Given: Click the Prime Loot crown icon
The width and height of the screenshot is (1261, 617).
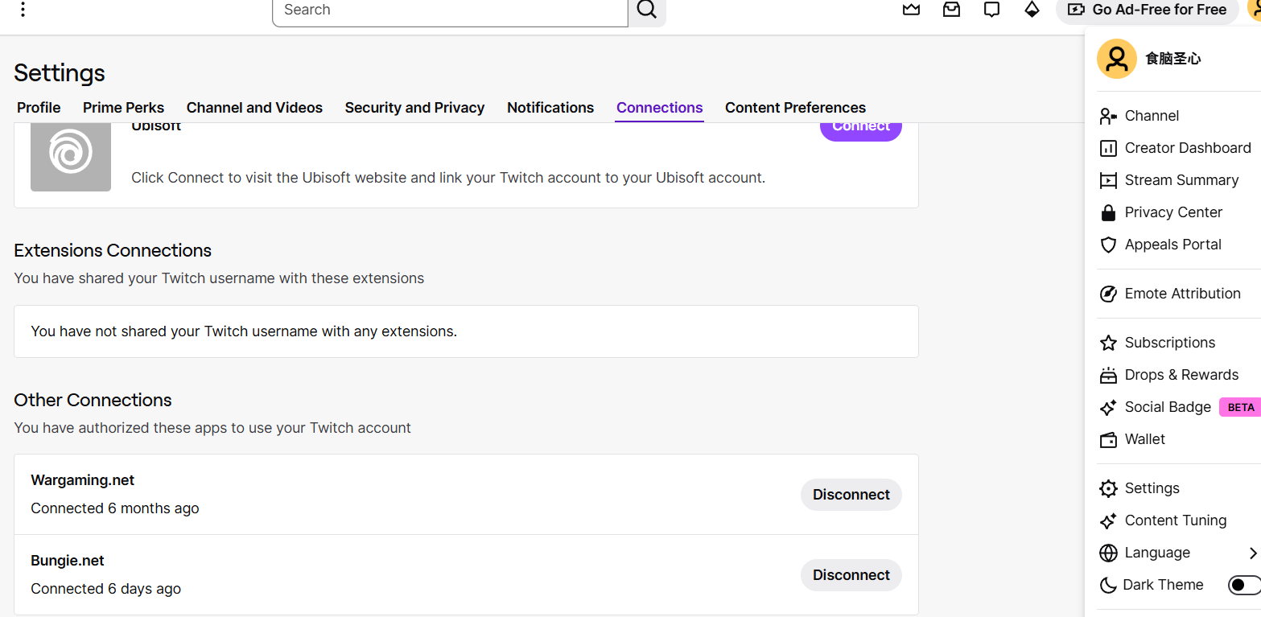Looking at the screenshot, I should 911,10.
